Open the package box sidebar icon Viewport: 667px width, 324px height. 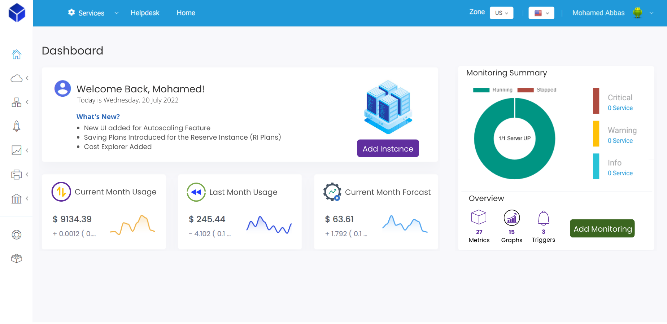point(17,259)
